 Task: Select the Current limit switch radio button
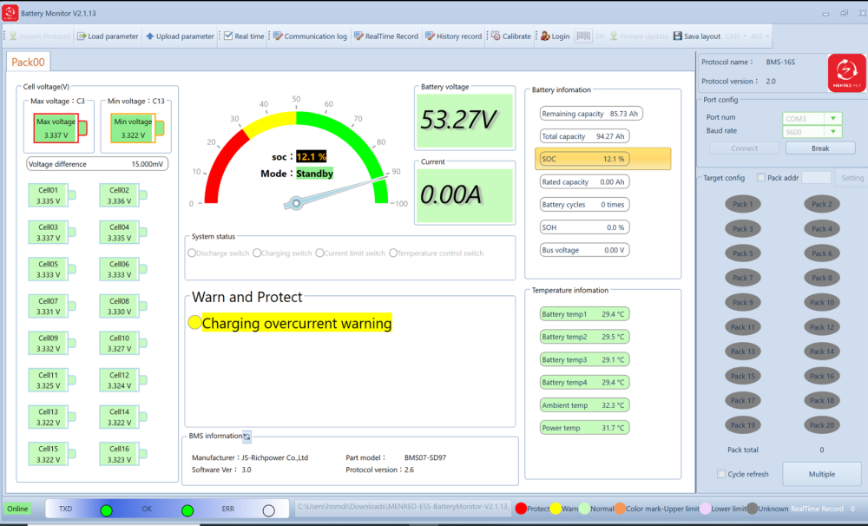(x=319, y=253)
